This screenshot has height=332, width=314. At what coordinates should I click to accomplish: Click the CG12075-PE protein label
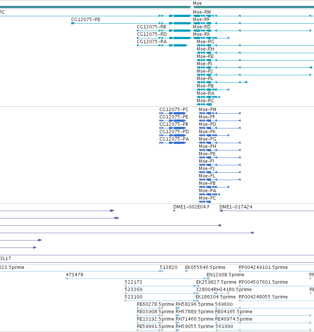click(174, 117)
